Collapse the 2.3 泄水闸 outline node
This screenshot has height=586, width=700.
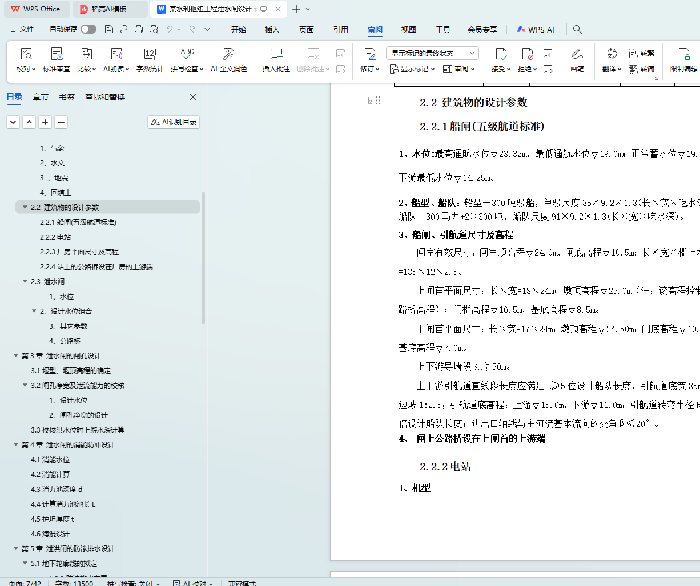click(25, 281)
